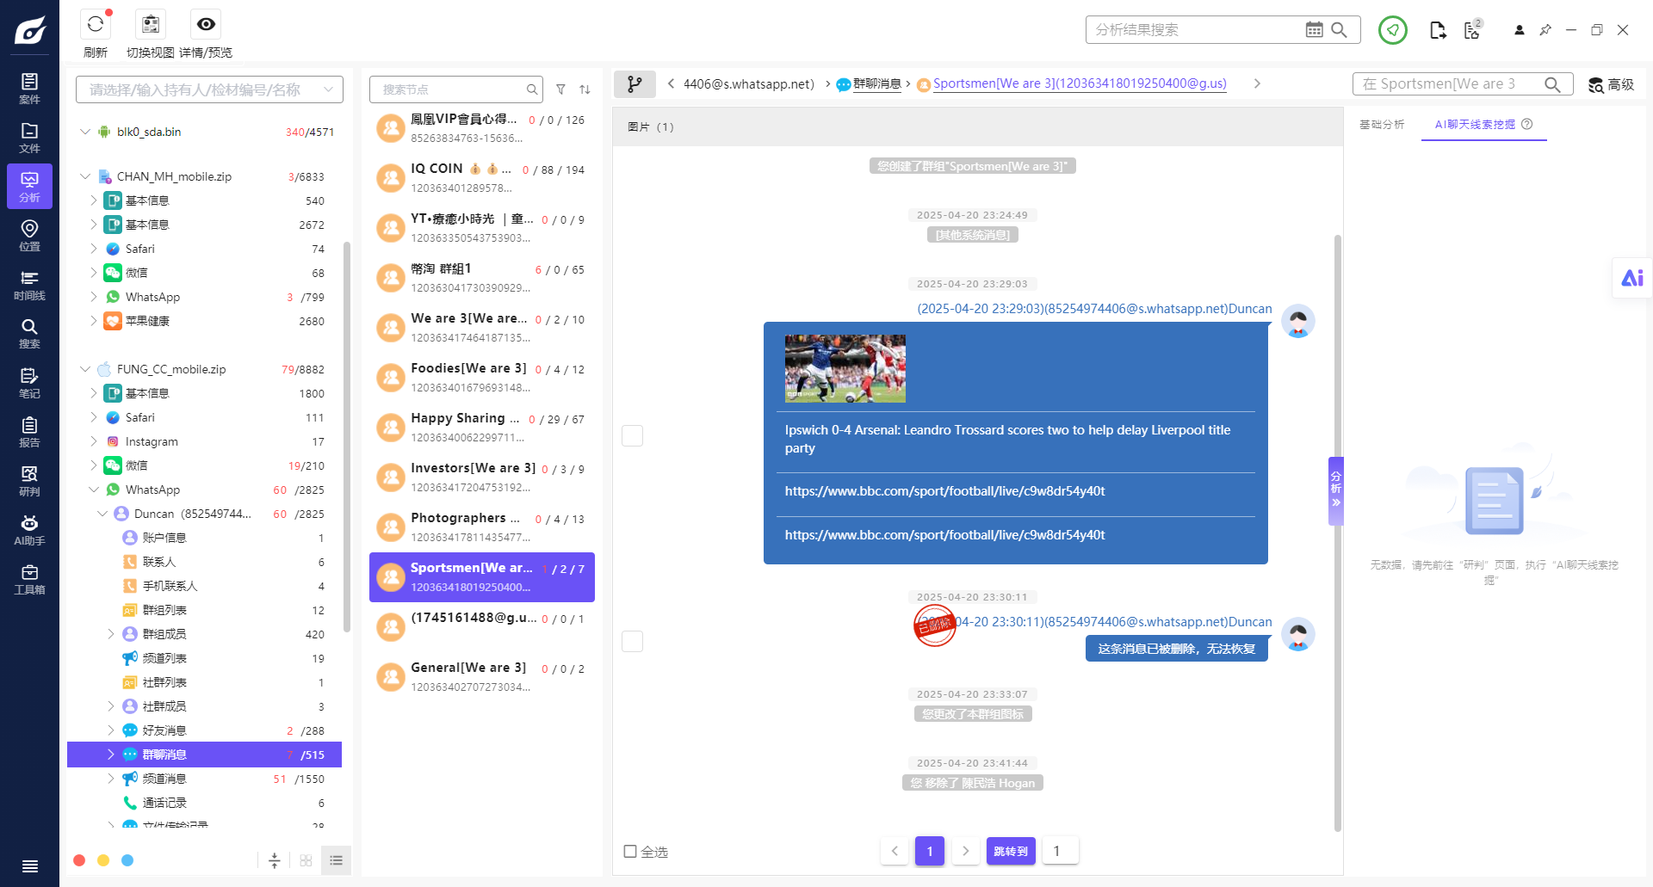
Task: Open the calendar date picker in search box
Action: pyautogui.click(x=1314, y=29)
